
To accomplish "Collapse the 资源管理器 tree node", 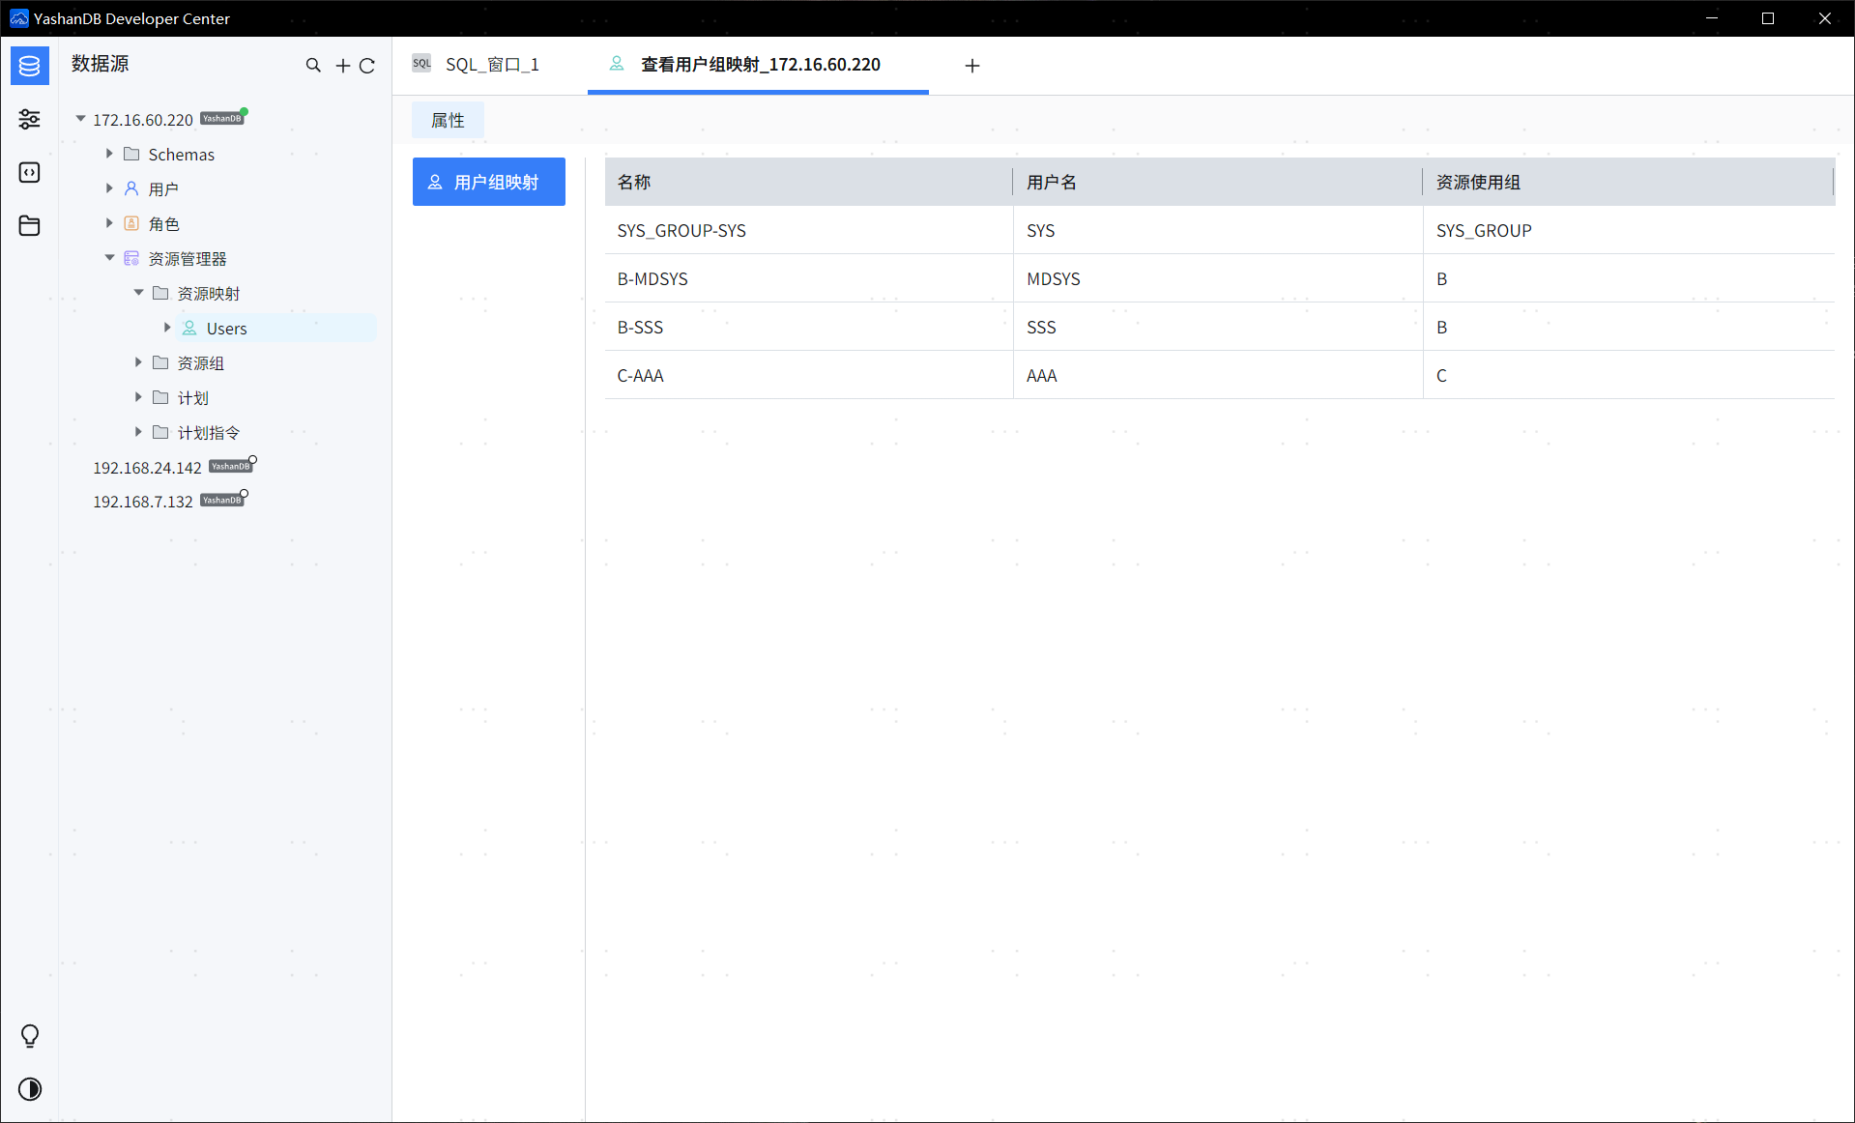I will point(109,258).
